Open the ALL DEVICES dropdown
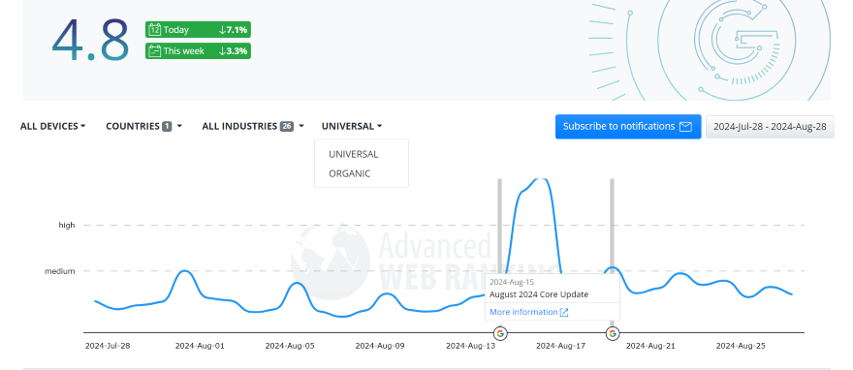Screen dimensions: 853x370 [52, 126]
